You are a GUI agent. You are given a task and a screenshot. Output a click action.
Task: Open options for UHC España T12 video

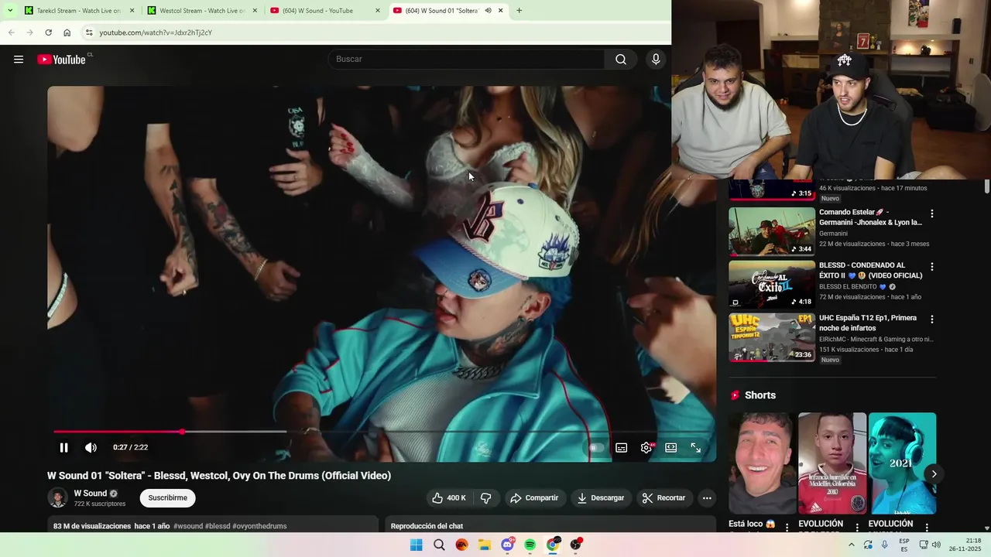931,320
